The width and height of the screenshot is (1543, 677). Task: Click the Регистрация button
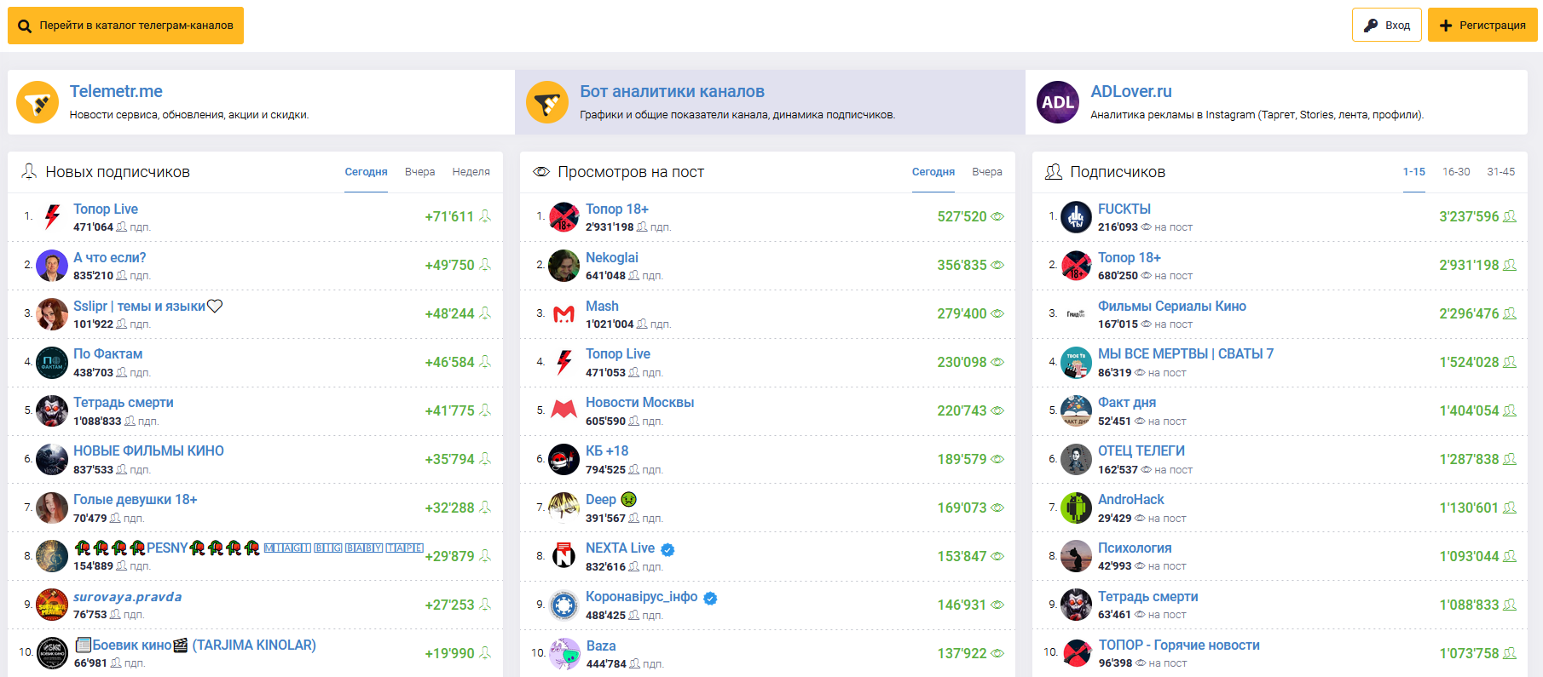(x=1482, y=25)
